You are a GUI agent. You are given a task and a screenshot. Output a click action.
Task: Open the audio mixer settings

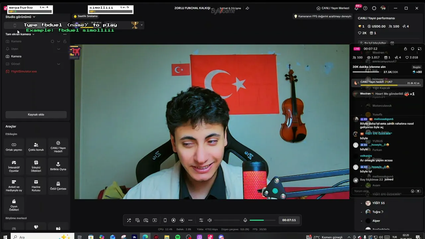201,220
